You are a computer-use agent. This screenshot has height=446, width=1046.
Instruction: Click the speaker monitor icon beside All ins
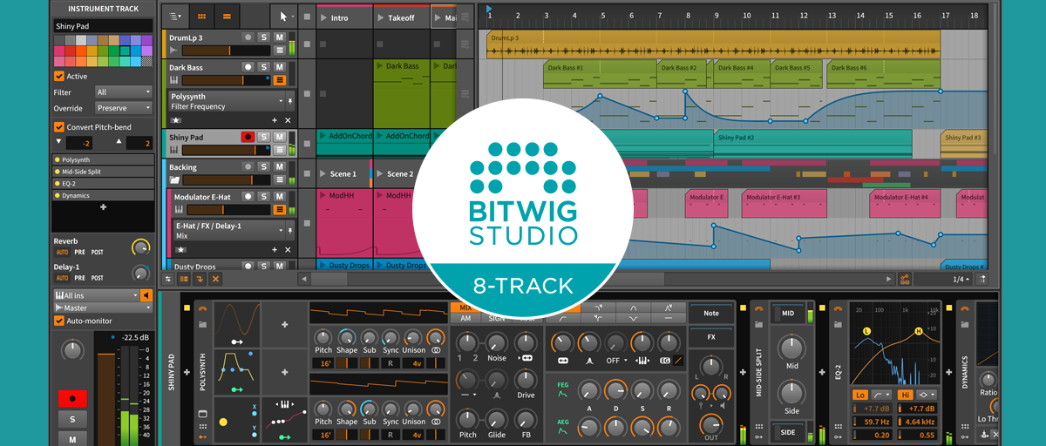click(146, 295)
